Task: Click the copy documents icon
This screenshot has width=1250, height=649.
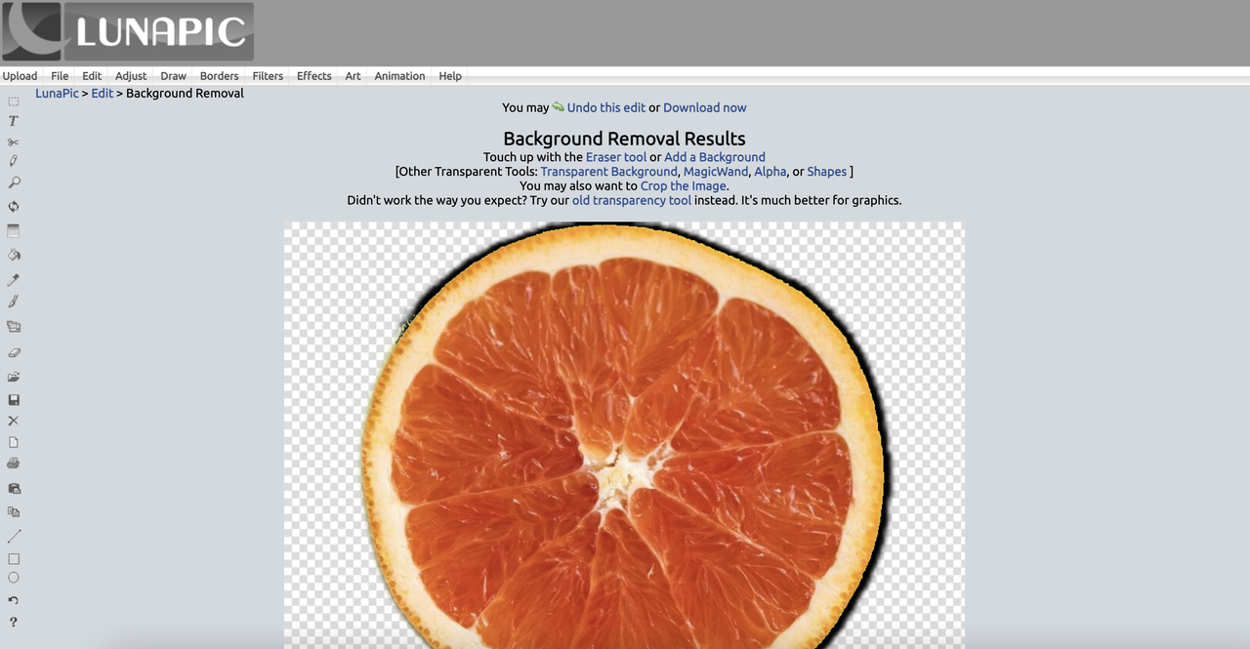Action: 14,511
